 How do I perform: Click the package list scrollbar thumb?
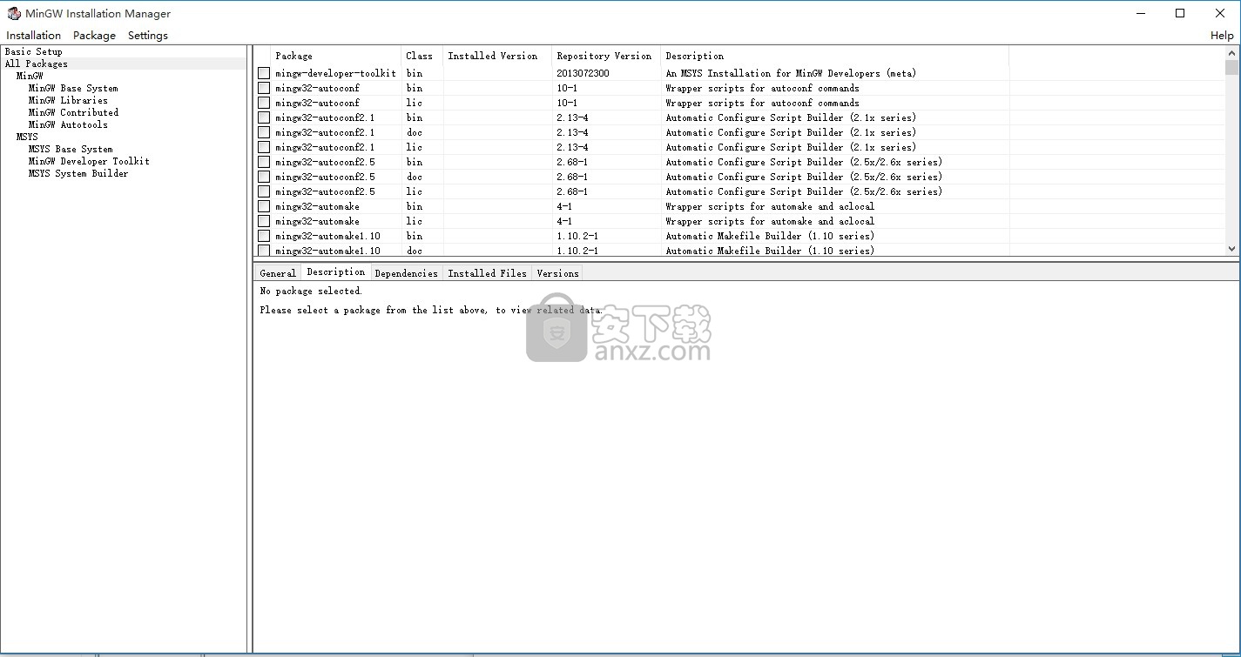(x=1231, y=68)
